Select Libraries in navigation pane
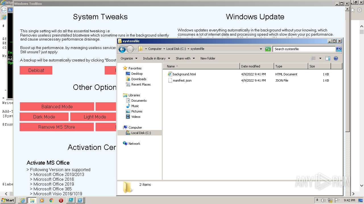The width and height of the screenshot is (364, 204). coord(134,95)
